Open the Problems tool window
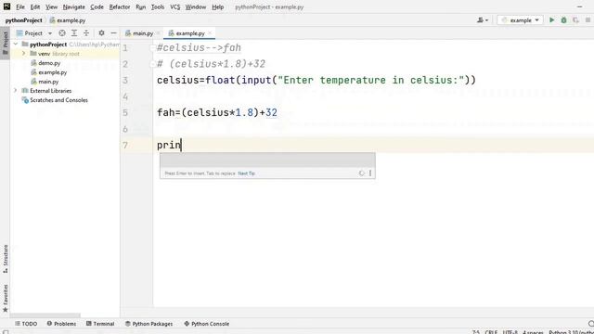This screenshot has width=594, height=334. [x=61, y=324]
